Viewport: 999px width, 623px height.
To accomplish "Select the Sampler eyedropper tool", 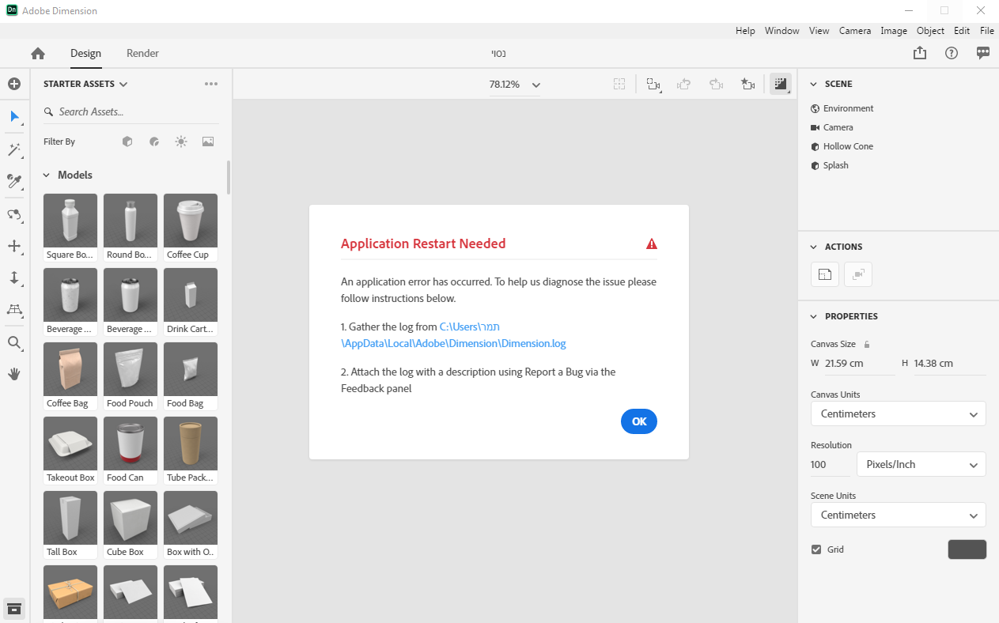I will click(14, 182).
